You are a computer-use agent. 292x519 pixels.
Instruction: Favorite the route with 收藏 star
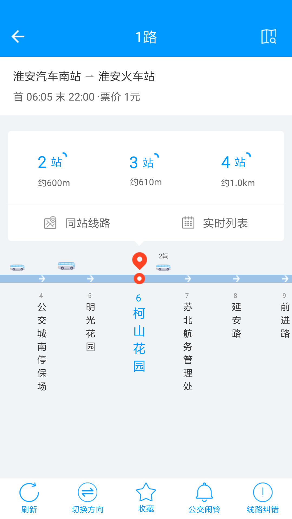[146, 498]
